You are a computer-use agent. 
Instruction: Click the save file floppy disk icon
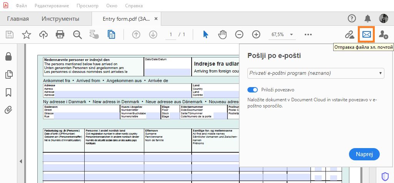(x=10, y=35)
